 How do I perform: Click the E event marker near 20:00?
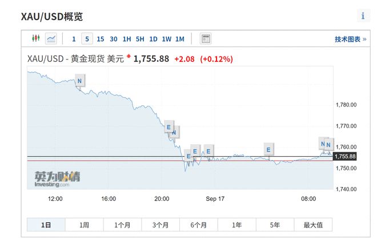pos(169,126)
